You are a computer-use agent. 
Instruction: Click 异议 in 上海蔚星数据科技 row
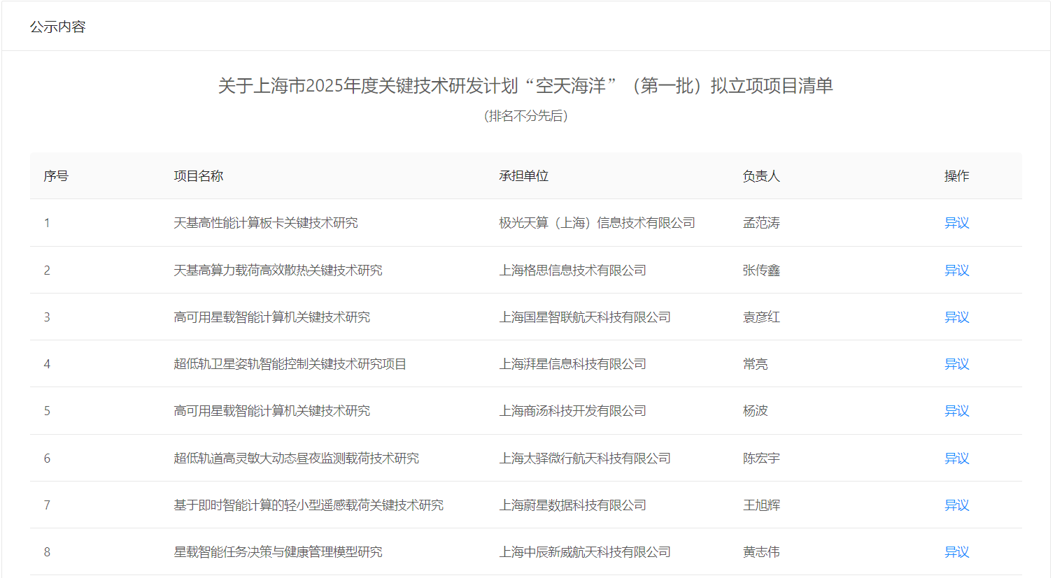[956, 505]
